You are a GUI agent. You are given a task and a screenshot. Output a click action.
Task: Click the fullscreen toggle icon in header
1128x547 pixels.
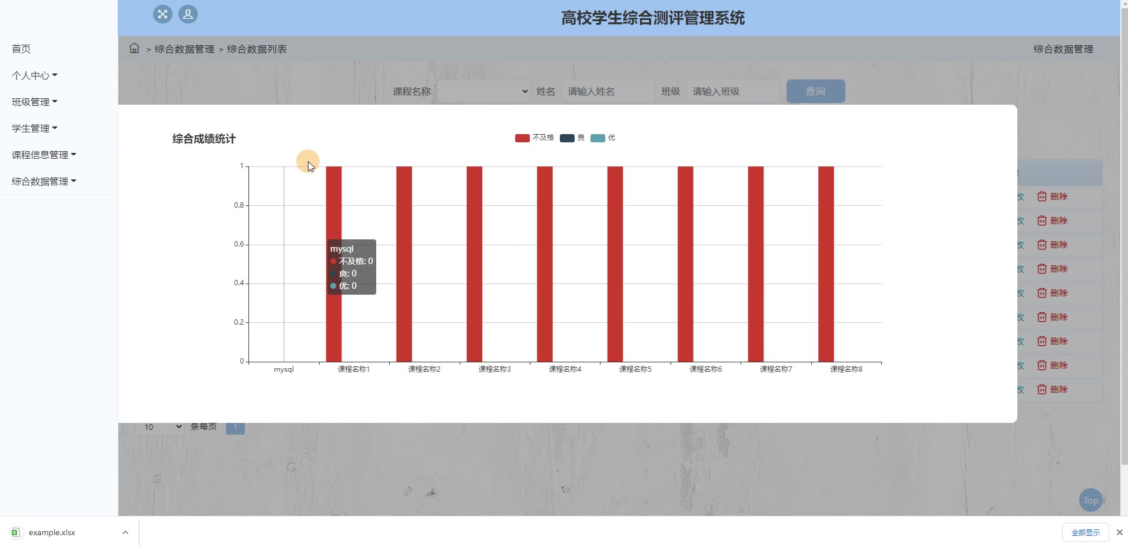[162, 14]
